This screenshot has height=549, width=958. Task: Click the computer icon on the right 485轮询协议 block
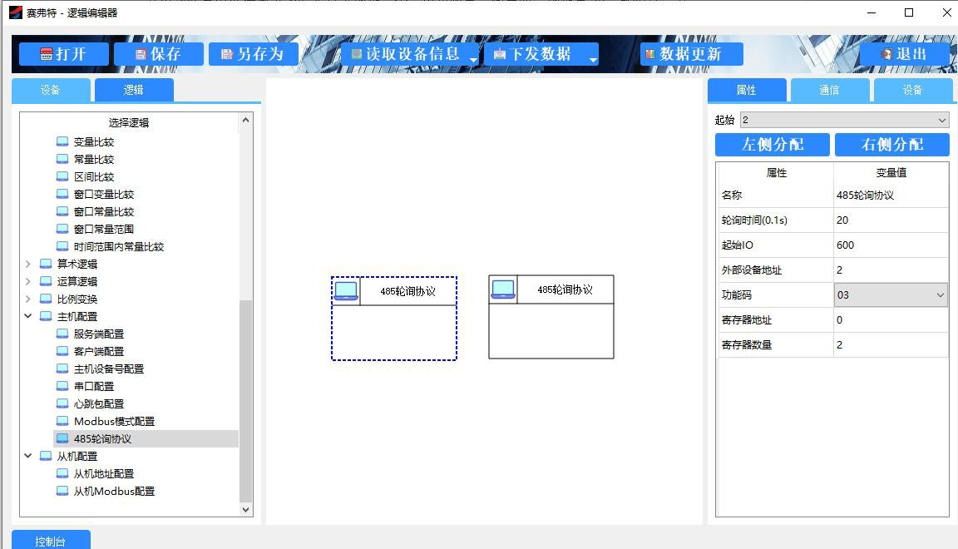(x=503, y=289)
